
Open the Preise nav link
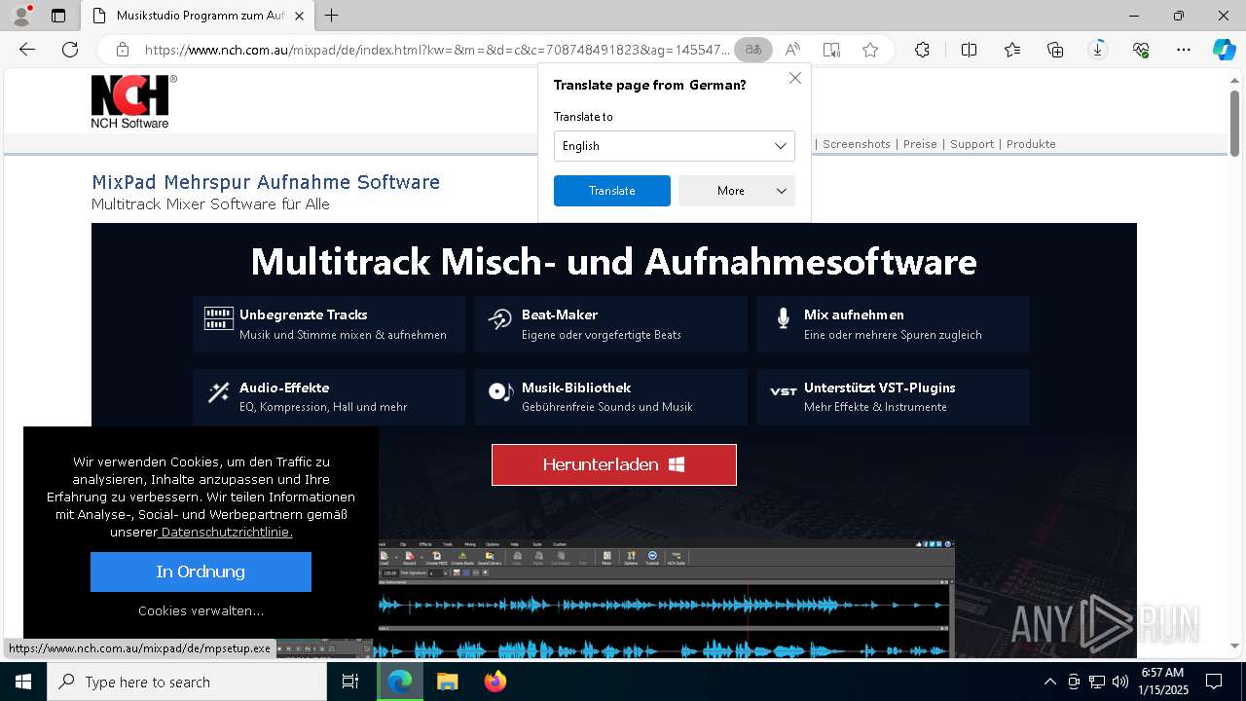coord(920,144)
